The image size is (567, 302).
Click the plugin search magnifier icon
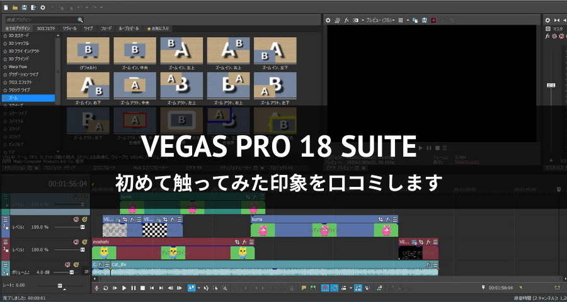point(80,20)
